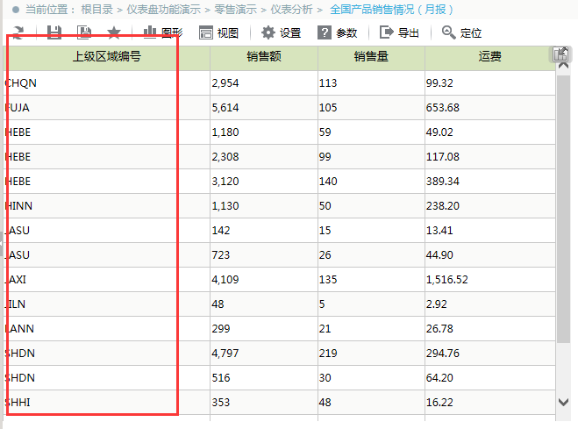Click 根目录 in breadcrumb
Viewport: 578px width, 429px height.
click(x=97, y=10)
